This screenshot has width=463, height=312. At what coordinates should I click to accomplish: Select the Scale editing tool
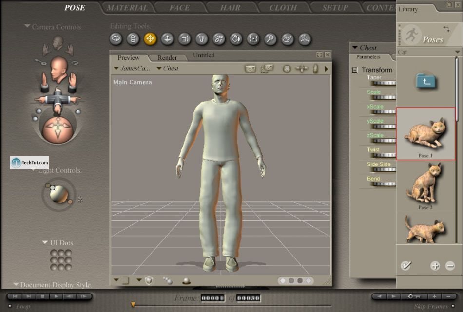tap(185, 39)
